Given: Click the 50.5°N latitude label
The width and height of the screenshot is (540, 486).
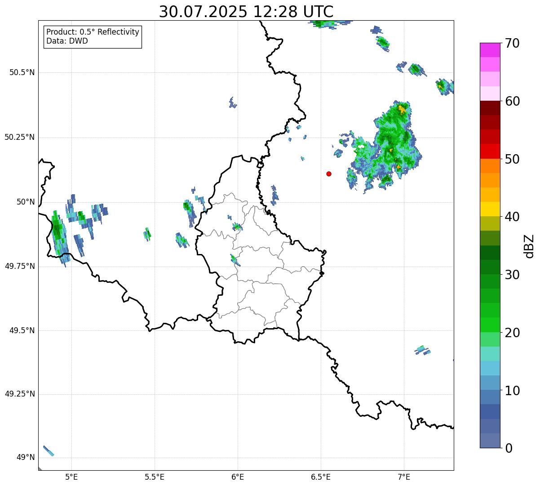Looking at the screenshot, I should tap(22, 72).
